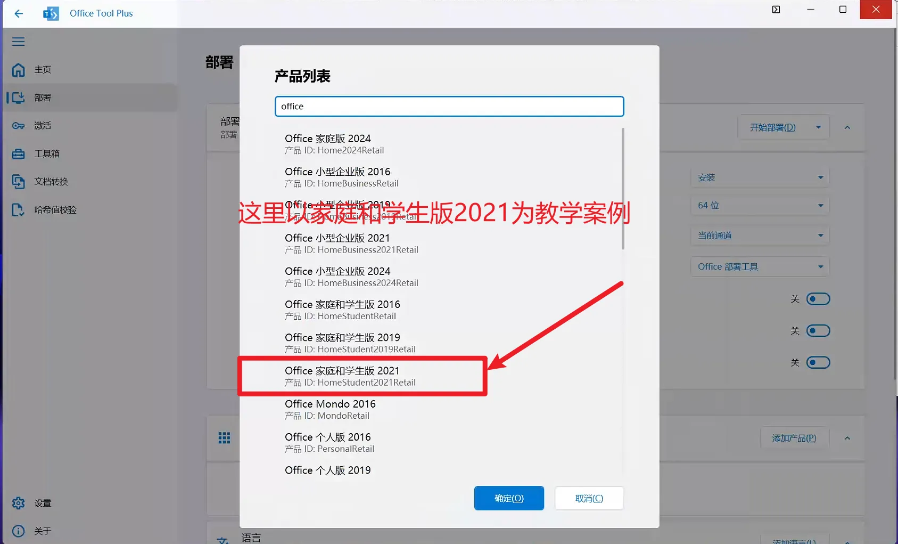This screenshot has height=544, width=898.
Task: Click the 主页 home icon
Action: [19, 70]
